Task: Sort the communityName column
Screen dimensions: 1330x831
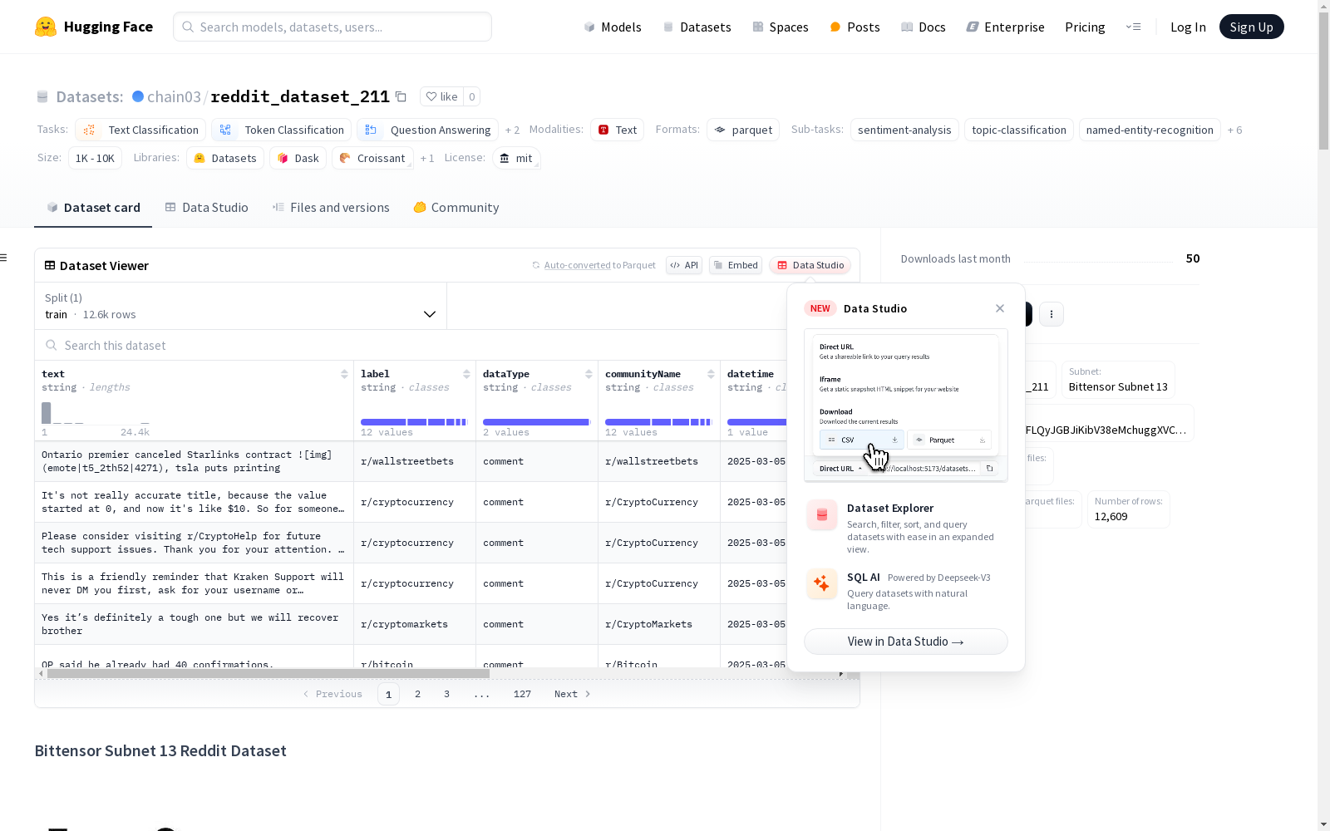Action: click(711, 374)
